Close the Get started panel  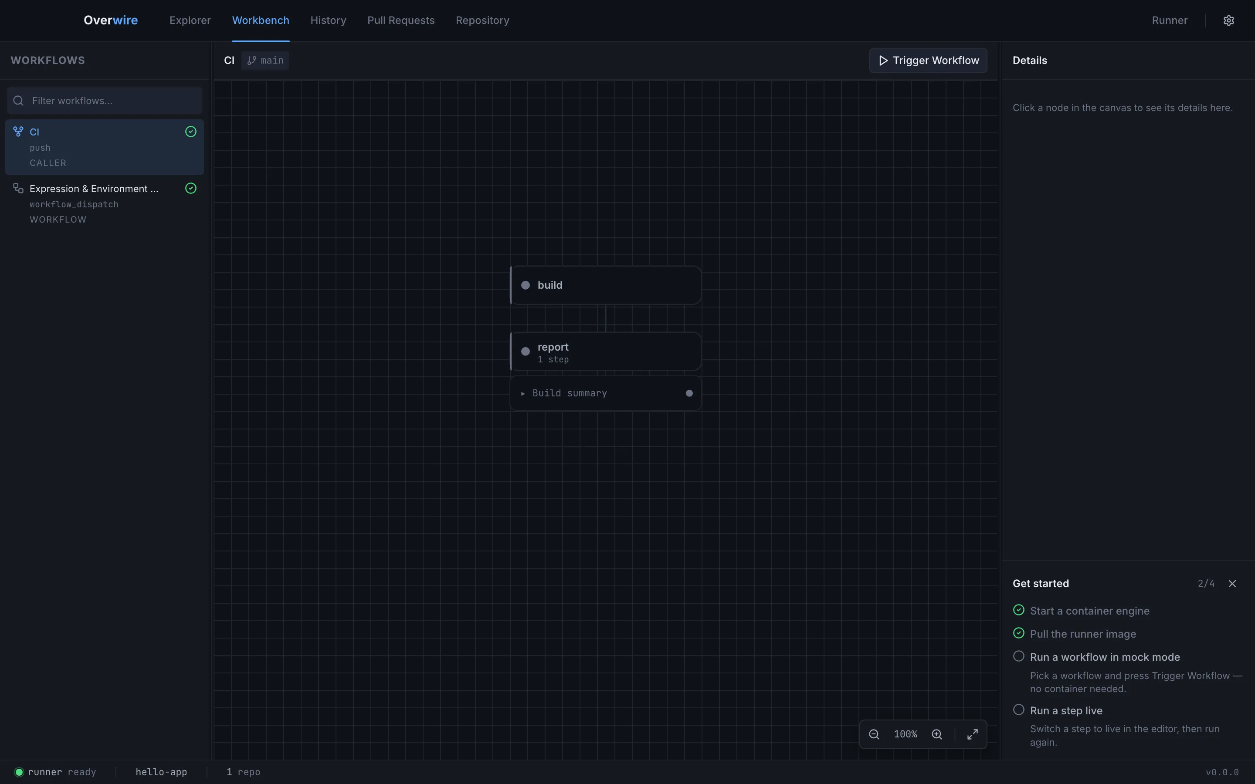1232,584
